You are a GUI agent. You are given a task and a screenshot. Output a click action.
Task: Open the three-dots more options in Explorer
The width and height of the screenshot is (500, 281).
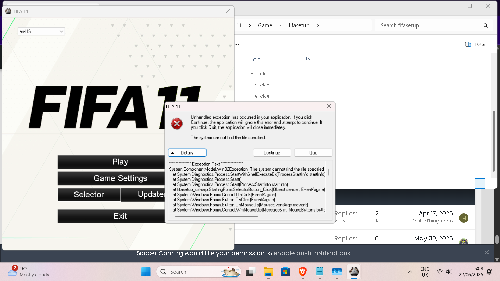point(237,44)
